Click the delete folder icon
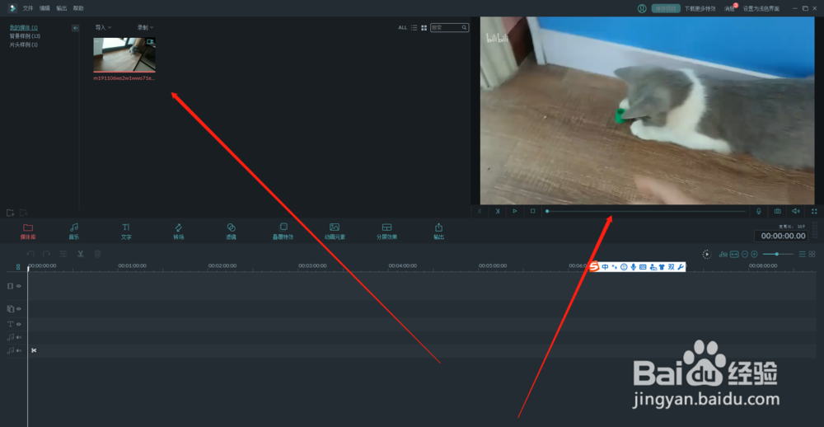This screenshot has height=427, width=824. 23,213
